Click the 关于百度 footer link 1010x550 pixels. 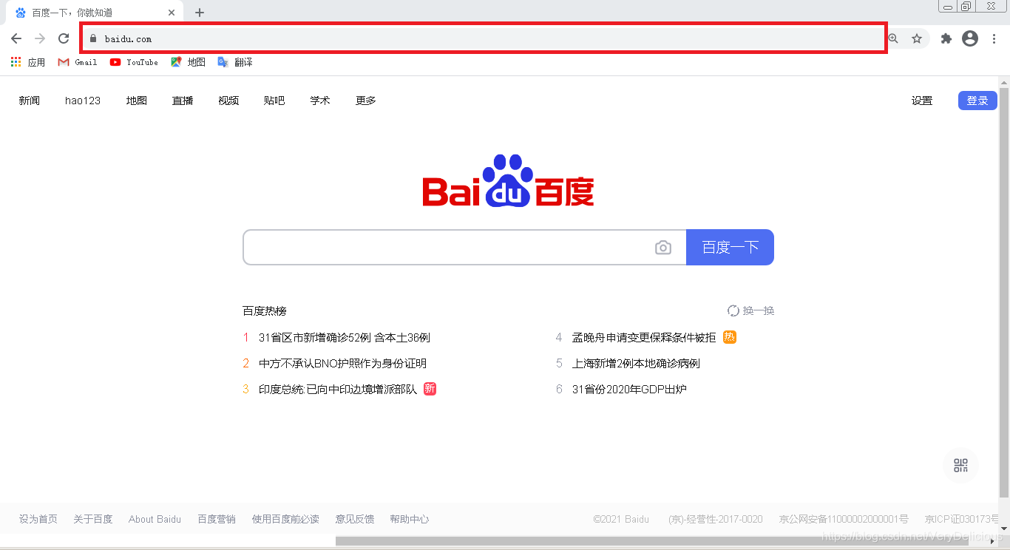coord(93,519)
